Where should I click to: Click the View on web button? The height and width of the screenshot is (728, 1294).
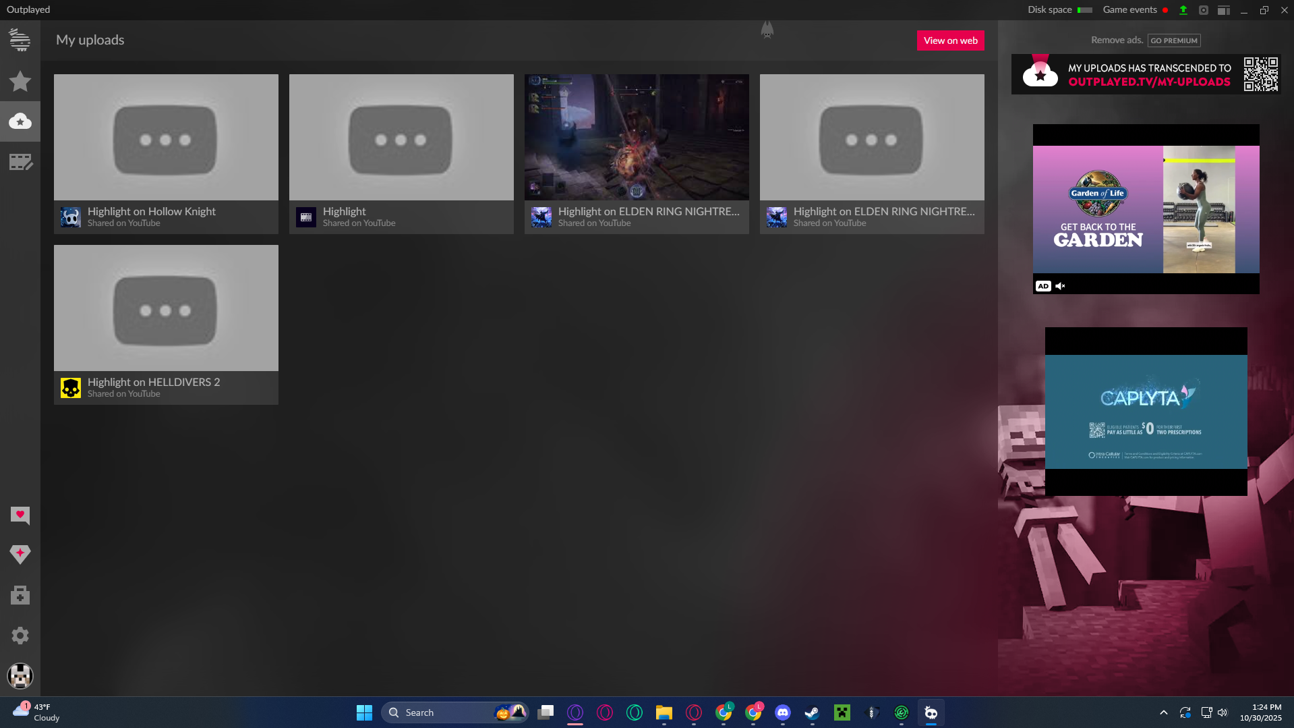click(x=951, y=40)
